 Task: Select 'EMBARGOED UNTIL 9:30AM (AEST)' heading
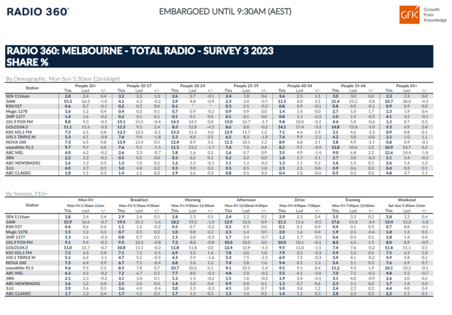225,11
